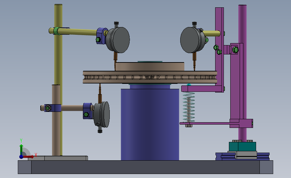Select the green bolt on the upper-left clamp

coord(98,39)
